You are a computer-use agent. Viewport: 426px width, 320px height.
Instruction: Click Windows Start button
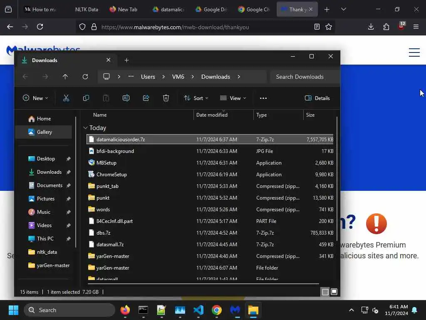pos(13,310)
